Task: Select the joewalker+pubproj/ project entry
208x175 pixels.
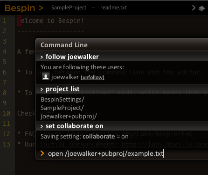Action: (x=69, y=117)
